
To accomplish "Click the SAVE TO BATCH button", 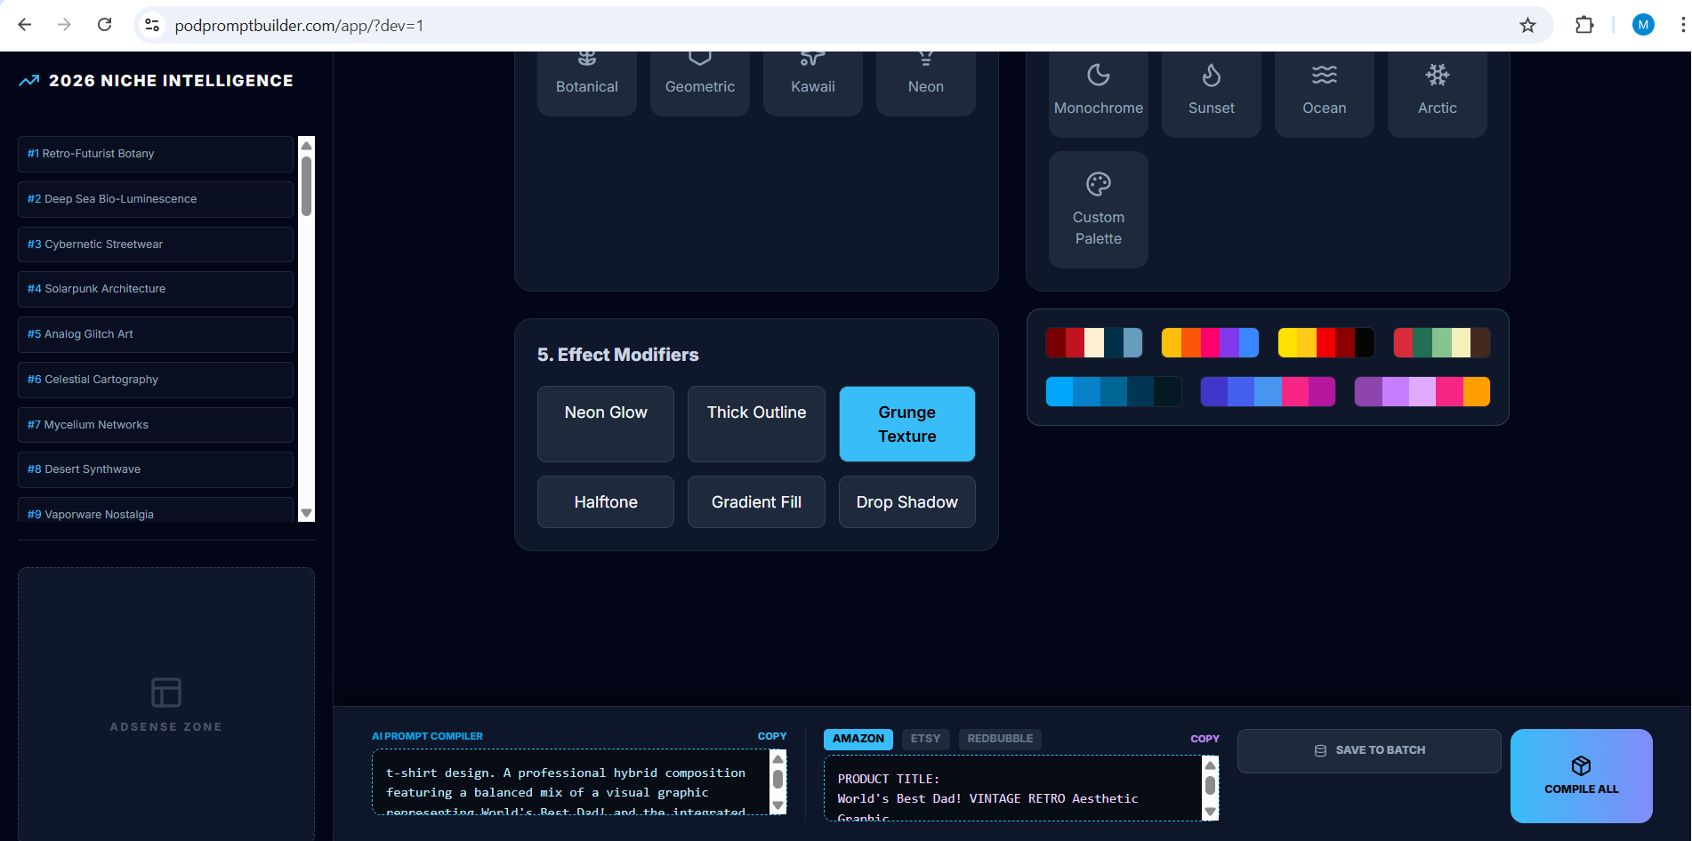I will [x=1368, y=750].
